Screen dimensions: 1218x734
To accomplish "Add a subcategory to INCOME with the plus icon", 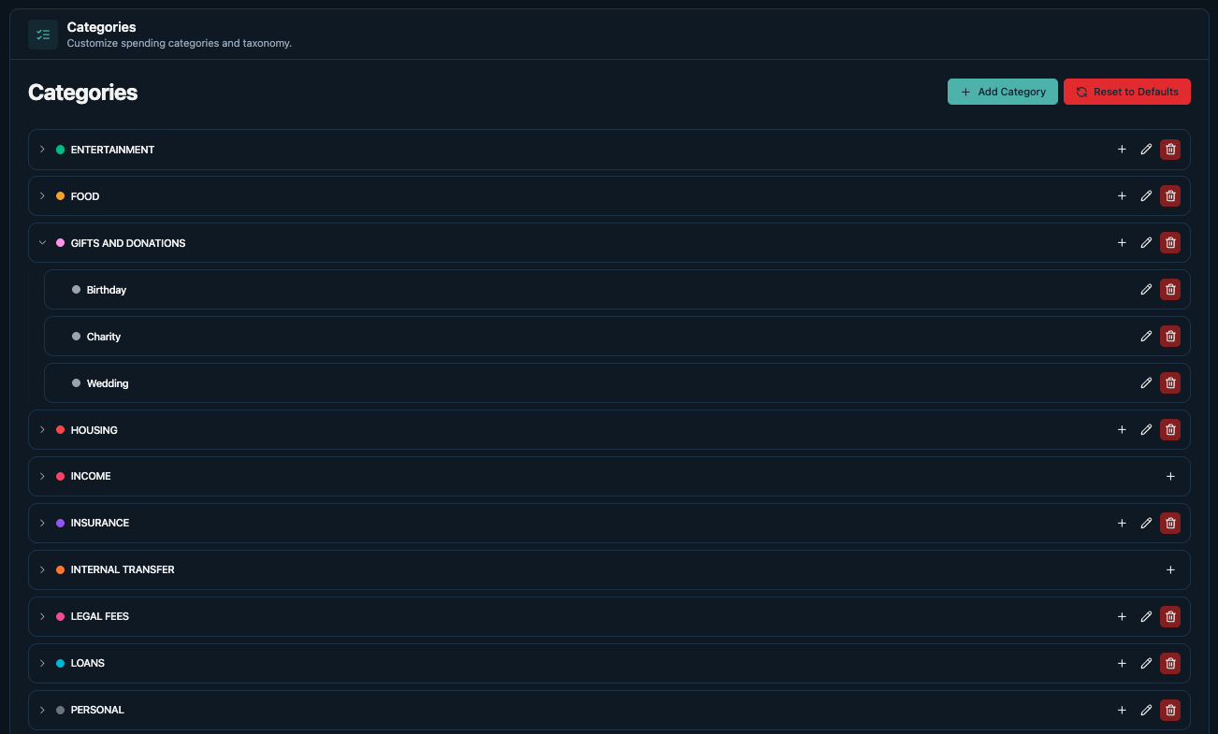I will point(1170,476).
